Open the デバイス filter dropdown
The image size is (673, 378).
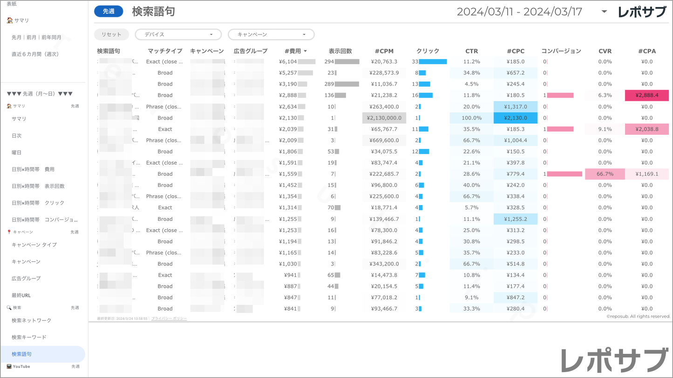[x=178, y=34]
